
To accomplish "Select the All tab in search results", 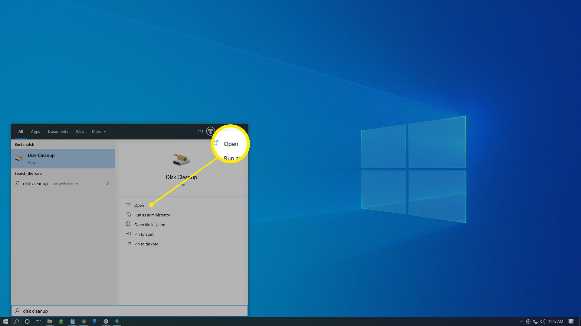I will coord(20,131).
